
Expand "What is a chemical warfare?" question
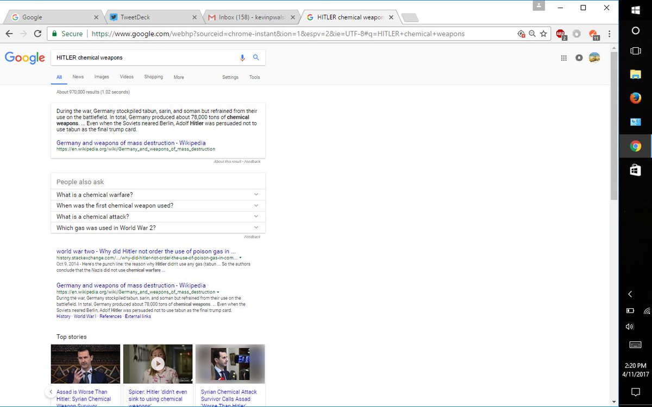158,194
